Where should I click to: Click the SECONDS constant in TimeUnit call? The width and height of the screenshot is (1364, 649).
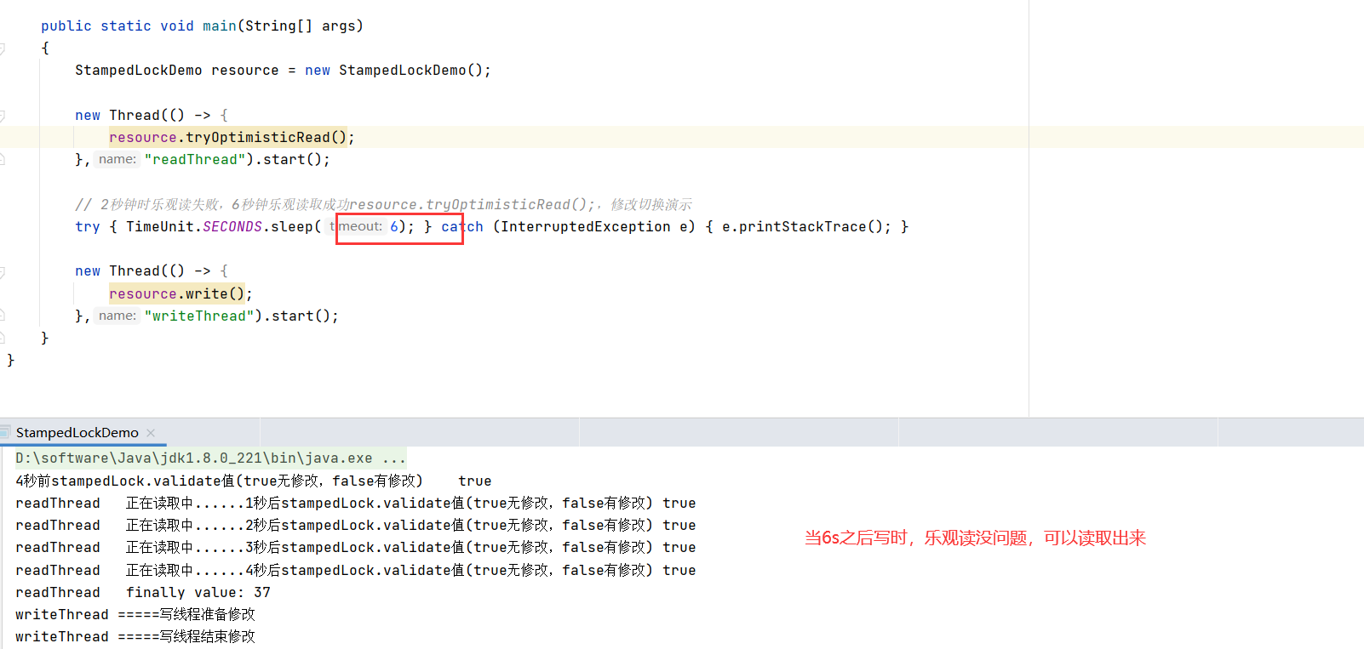pyautogui.click(x=232, y=227)
